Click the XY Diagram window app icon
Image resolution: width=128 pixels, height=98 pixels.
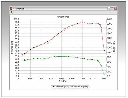click(x=11, y=8)
